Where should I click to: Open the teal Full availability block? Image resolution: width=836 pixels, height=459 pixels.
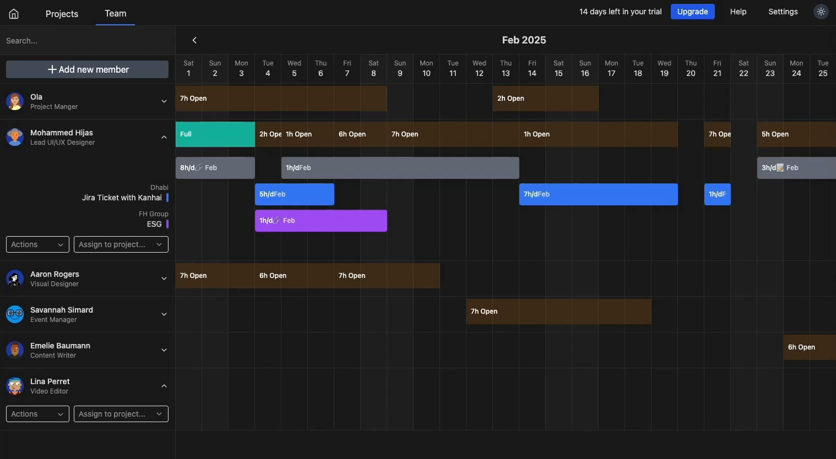pyautogui.click(x=215, y=134)
